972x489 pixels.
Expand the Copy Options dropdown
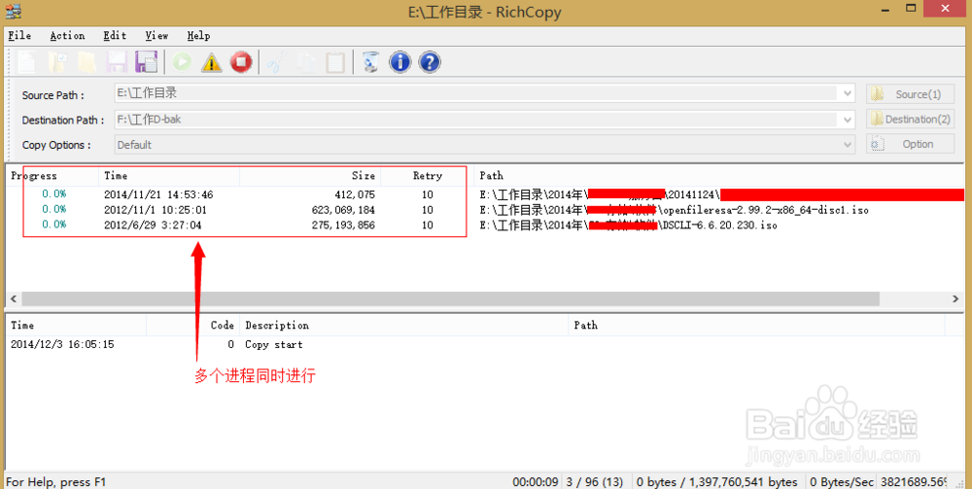pos(848,145)
